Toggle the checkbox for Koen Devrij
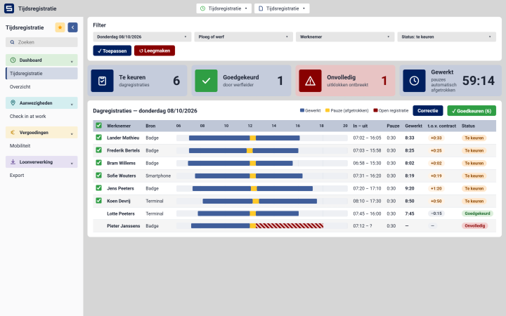Viewport: 506px width, 316px height. (x=99, y=201)
